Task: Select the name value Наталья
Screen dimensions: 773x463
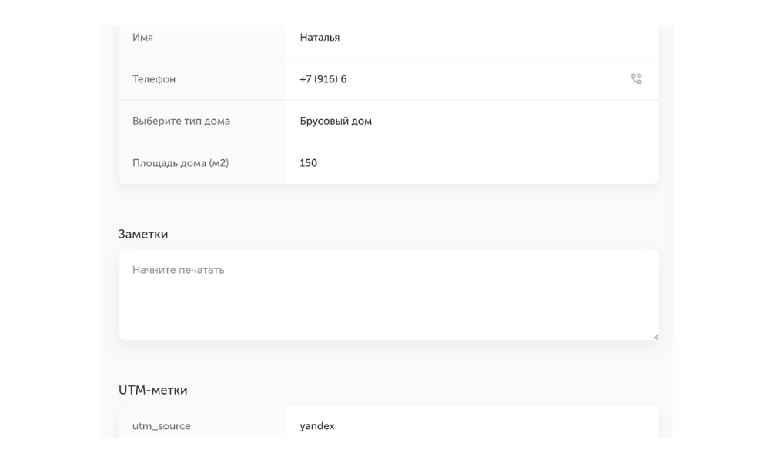Action: (x=320, y=38)
